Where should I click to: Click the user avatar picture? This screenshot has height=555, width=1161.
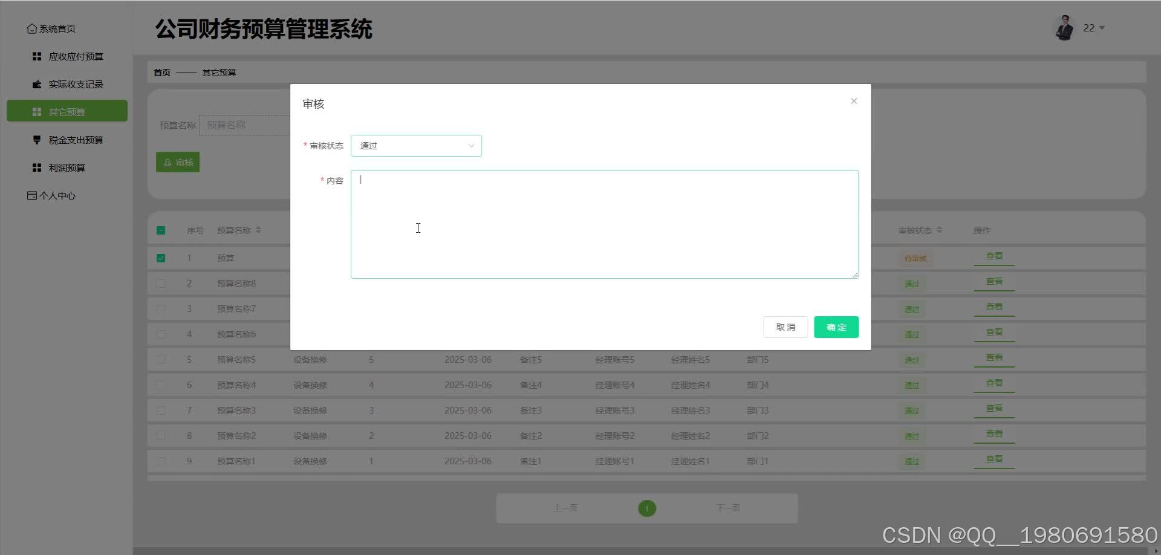click(1064, 27)
